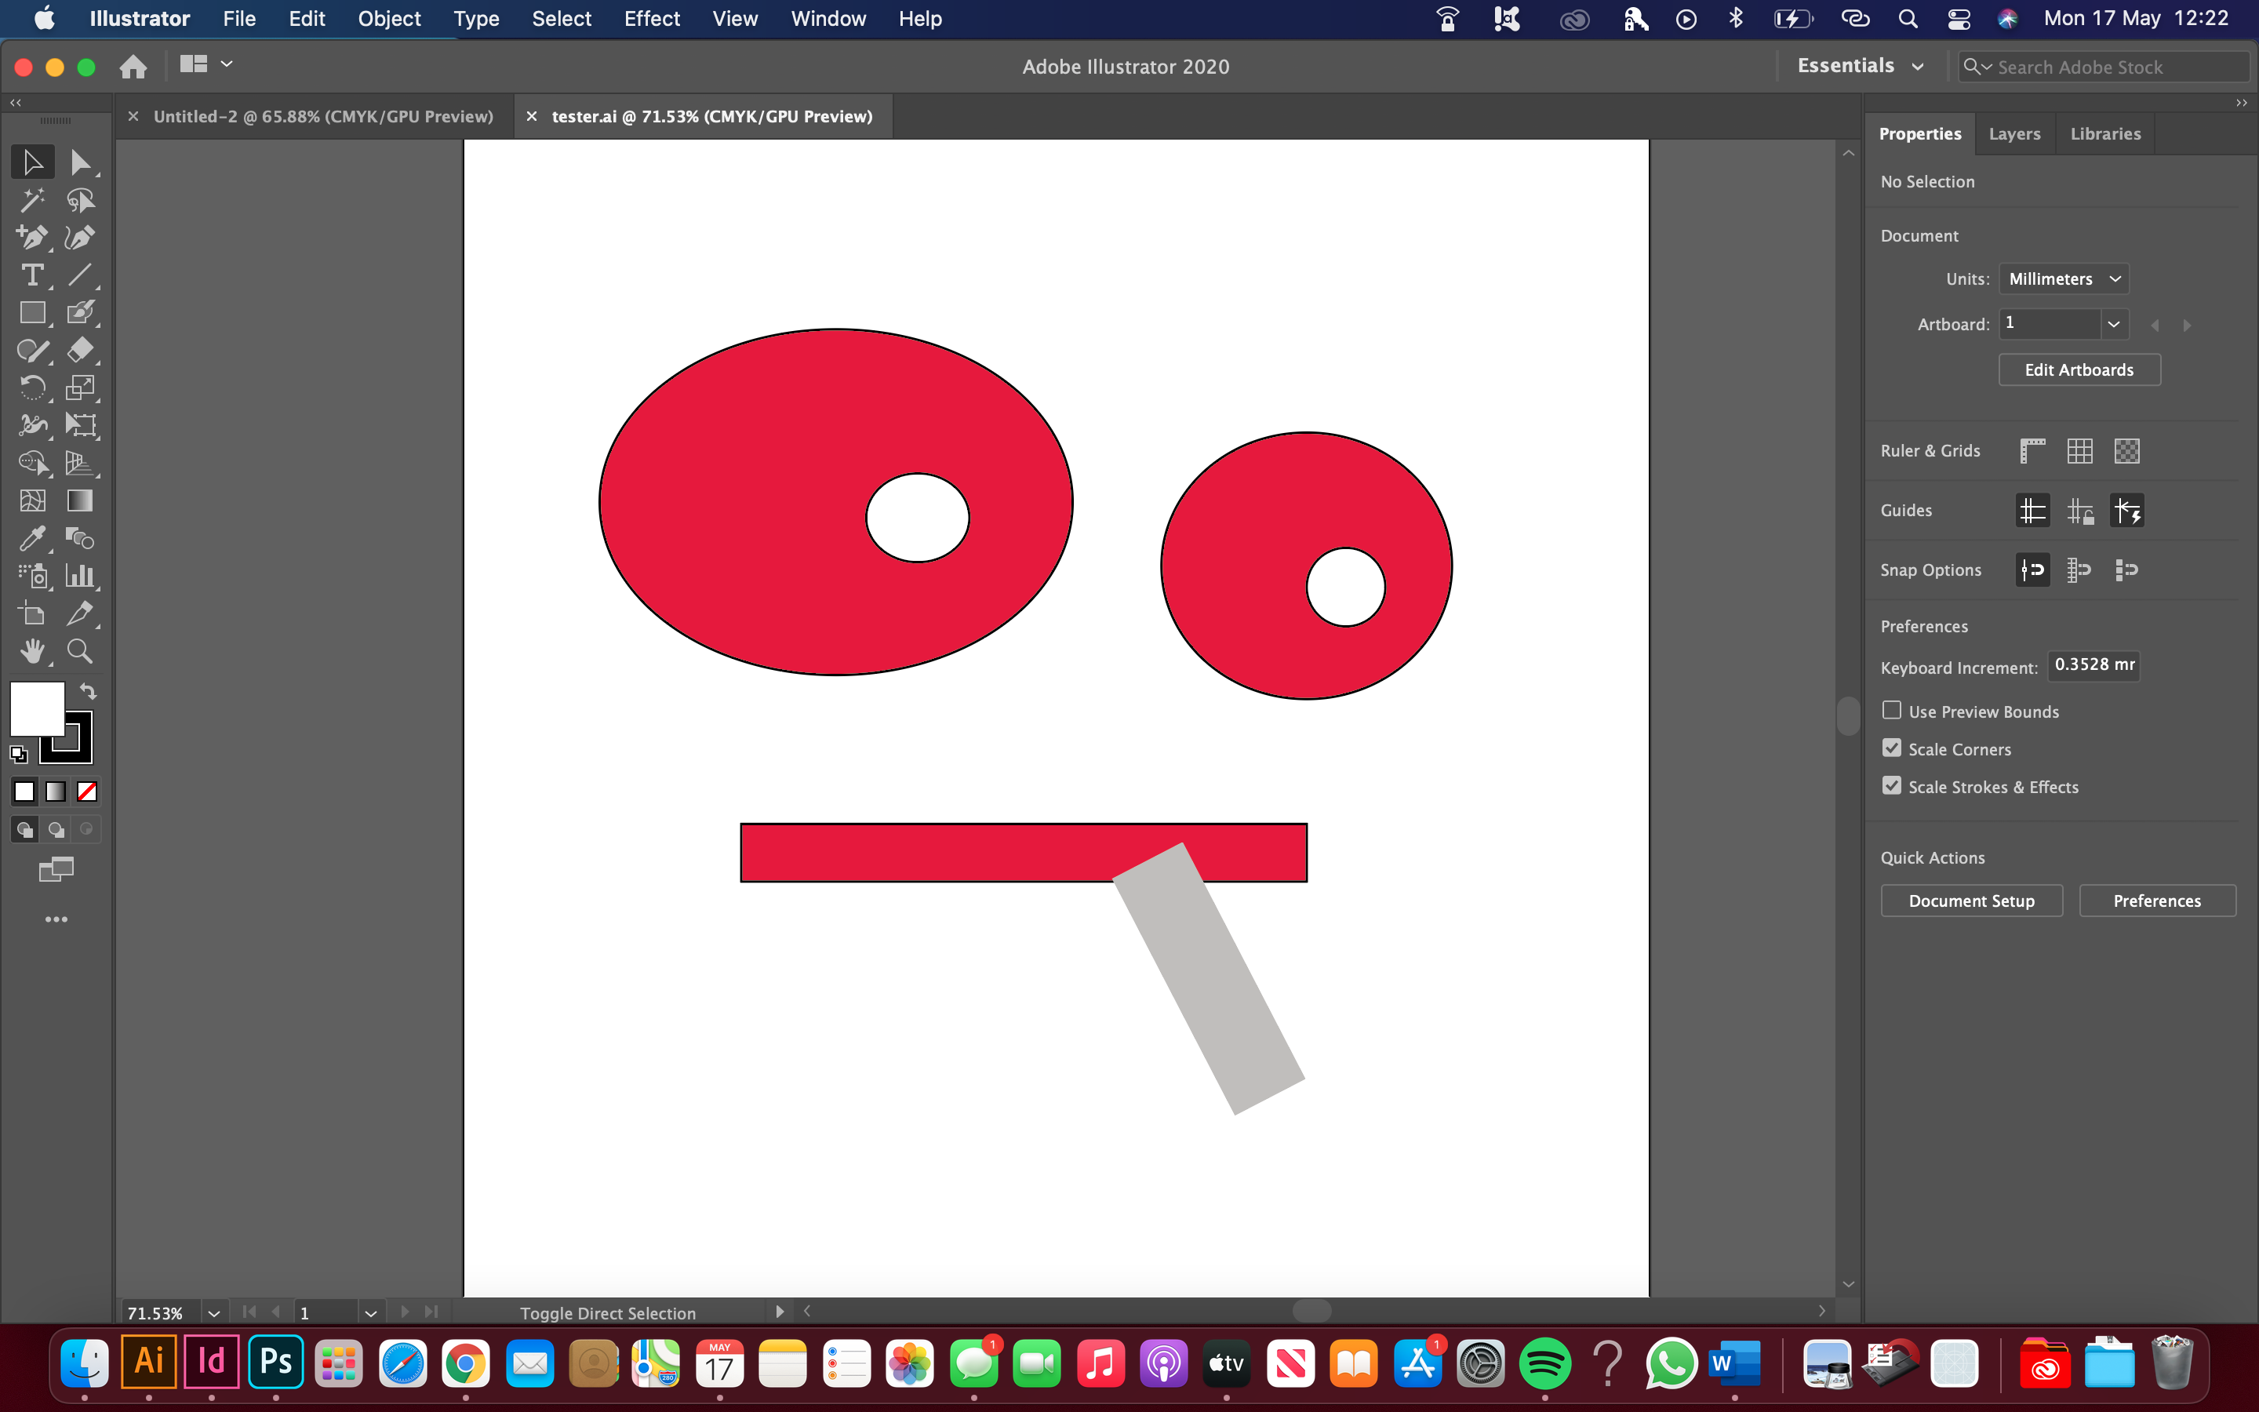The height and width of the screenshot is (1412, 2259).
Task: Activate the Type tool
Action: click(33, 275)
